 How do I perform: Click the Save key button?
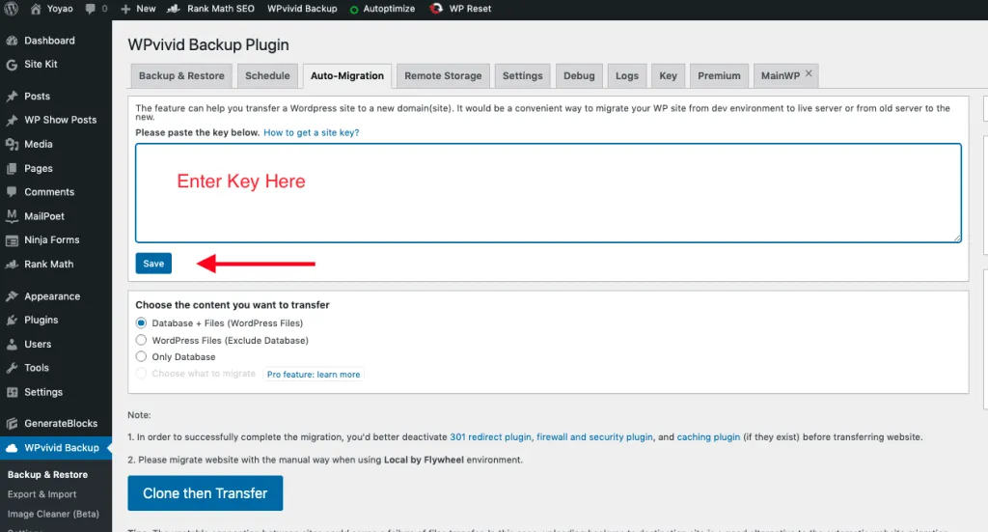pyautogui.click(x=153, y=264)
